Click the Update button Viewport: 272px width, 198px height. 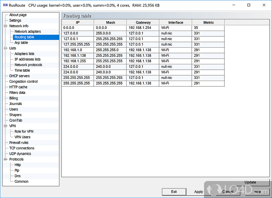250,182
